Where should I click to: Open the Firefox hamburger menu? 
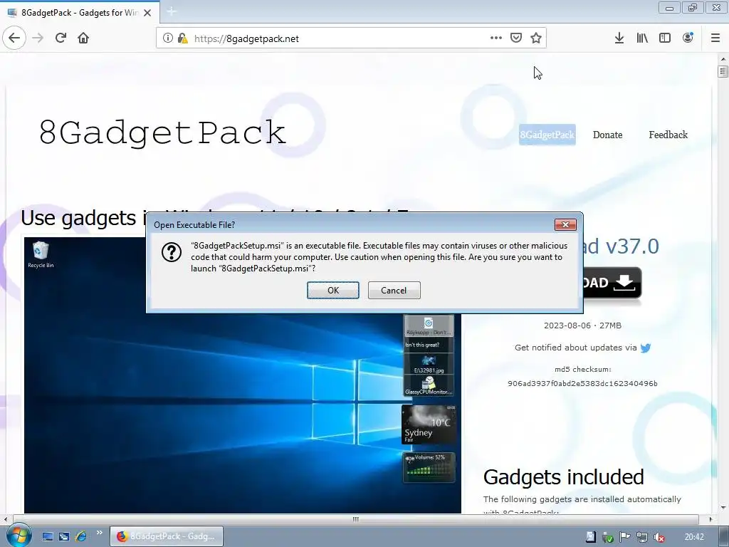pos(715,38)
